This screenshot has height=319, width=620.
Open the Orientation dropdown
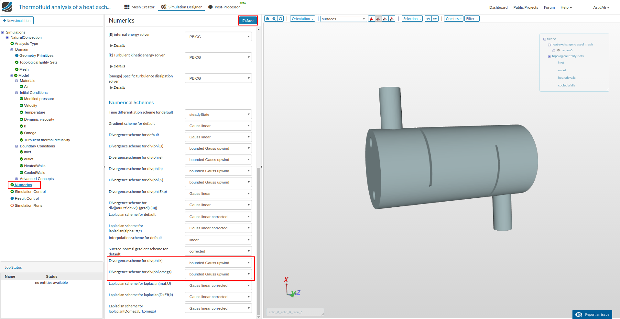coord(302,19)
